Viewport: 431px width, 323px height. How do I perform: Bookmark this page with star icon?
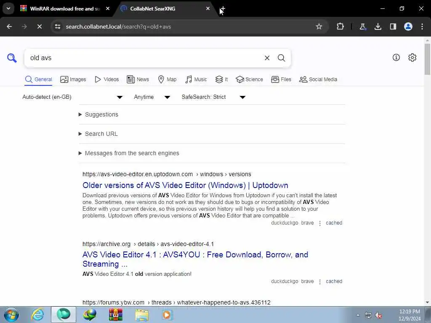tap(319, 26)
